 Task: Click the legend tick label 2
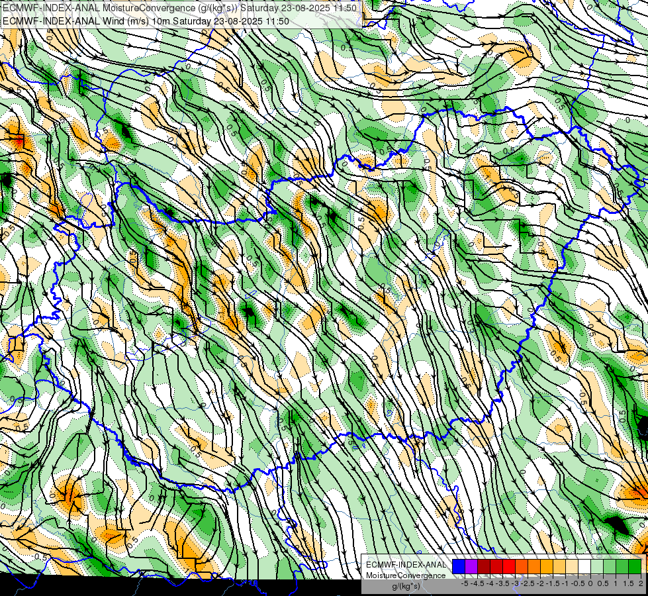(x=641, y=583)
